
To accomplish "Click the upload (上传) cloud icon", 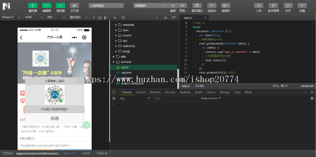I will point(258,6).
